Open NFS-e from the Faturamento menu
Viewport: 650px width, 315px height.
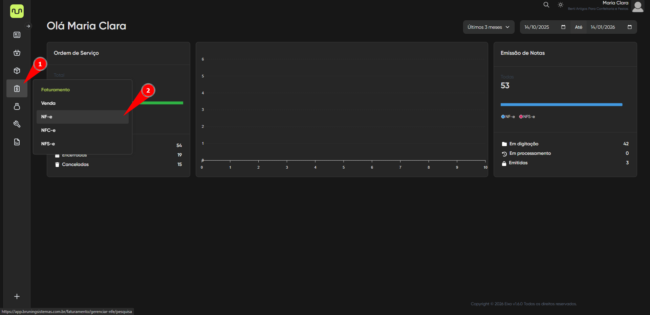(x=48, y=144)
